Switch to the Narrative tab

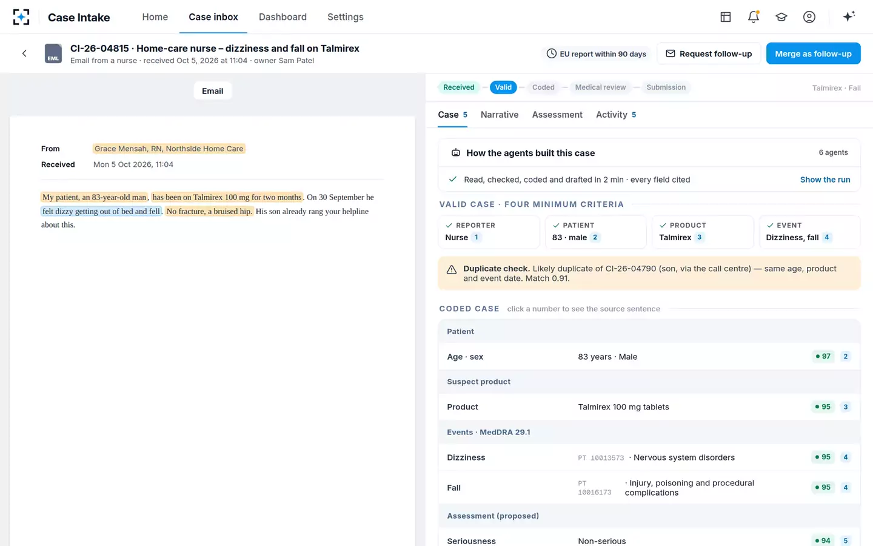point(500,115)
